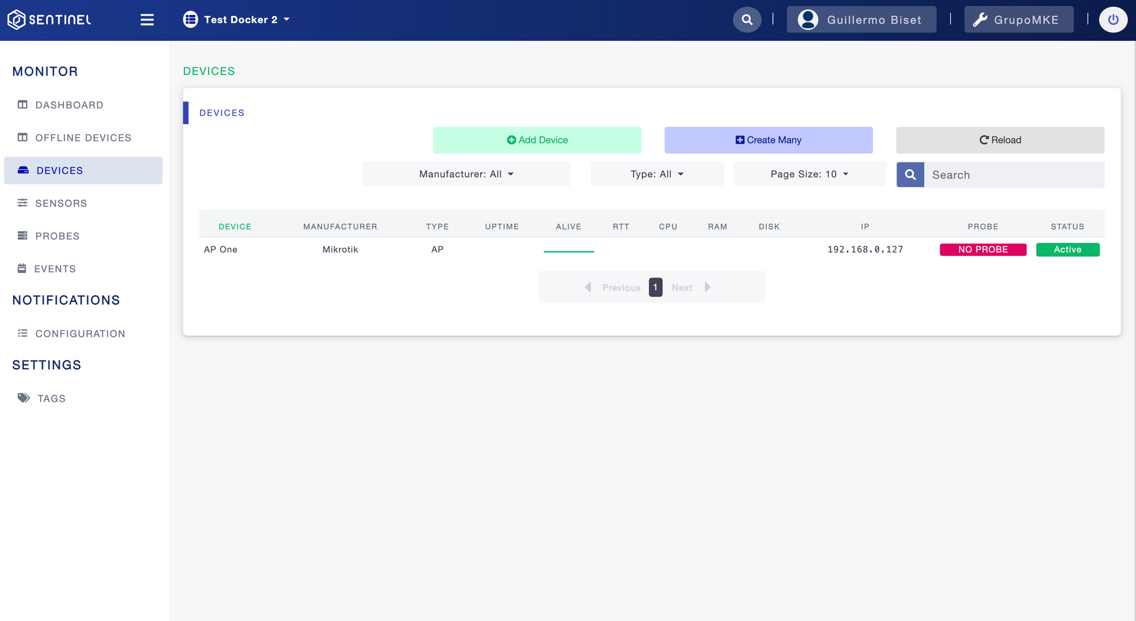Viewport: 1136px width, 621px height.
Task: Click the NO PROBE badge
Action: click(x=983, y=250)
